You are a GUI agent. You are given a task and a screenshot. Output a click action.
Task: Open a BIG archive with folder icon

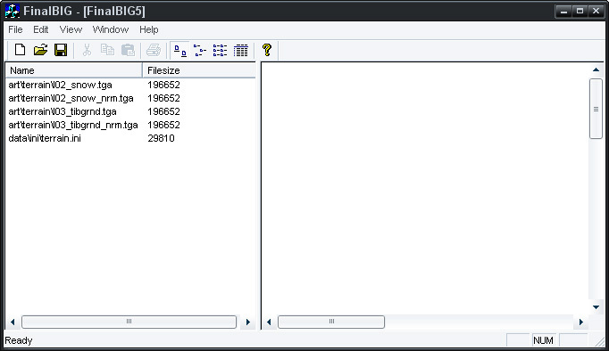(x=40, y=50)
